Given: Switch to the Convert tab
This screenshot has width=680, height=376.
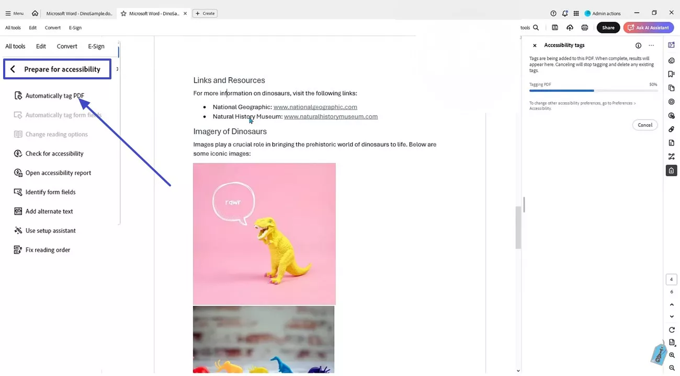Looking at the screenshot, I should click(x=66, y=46).
